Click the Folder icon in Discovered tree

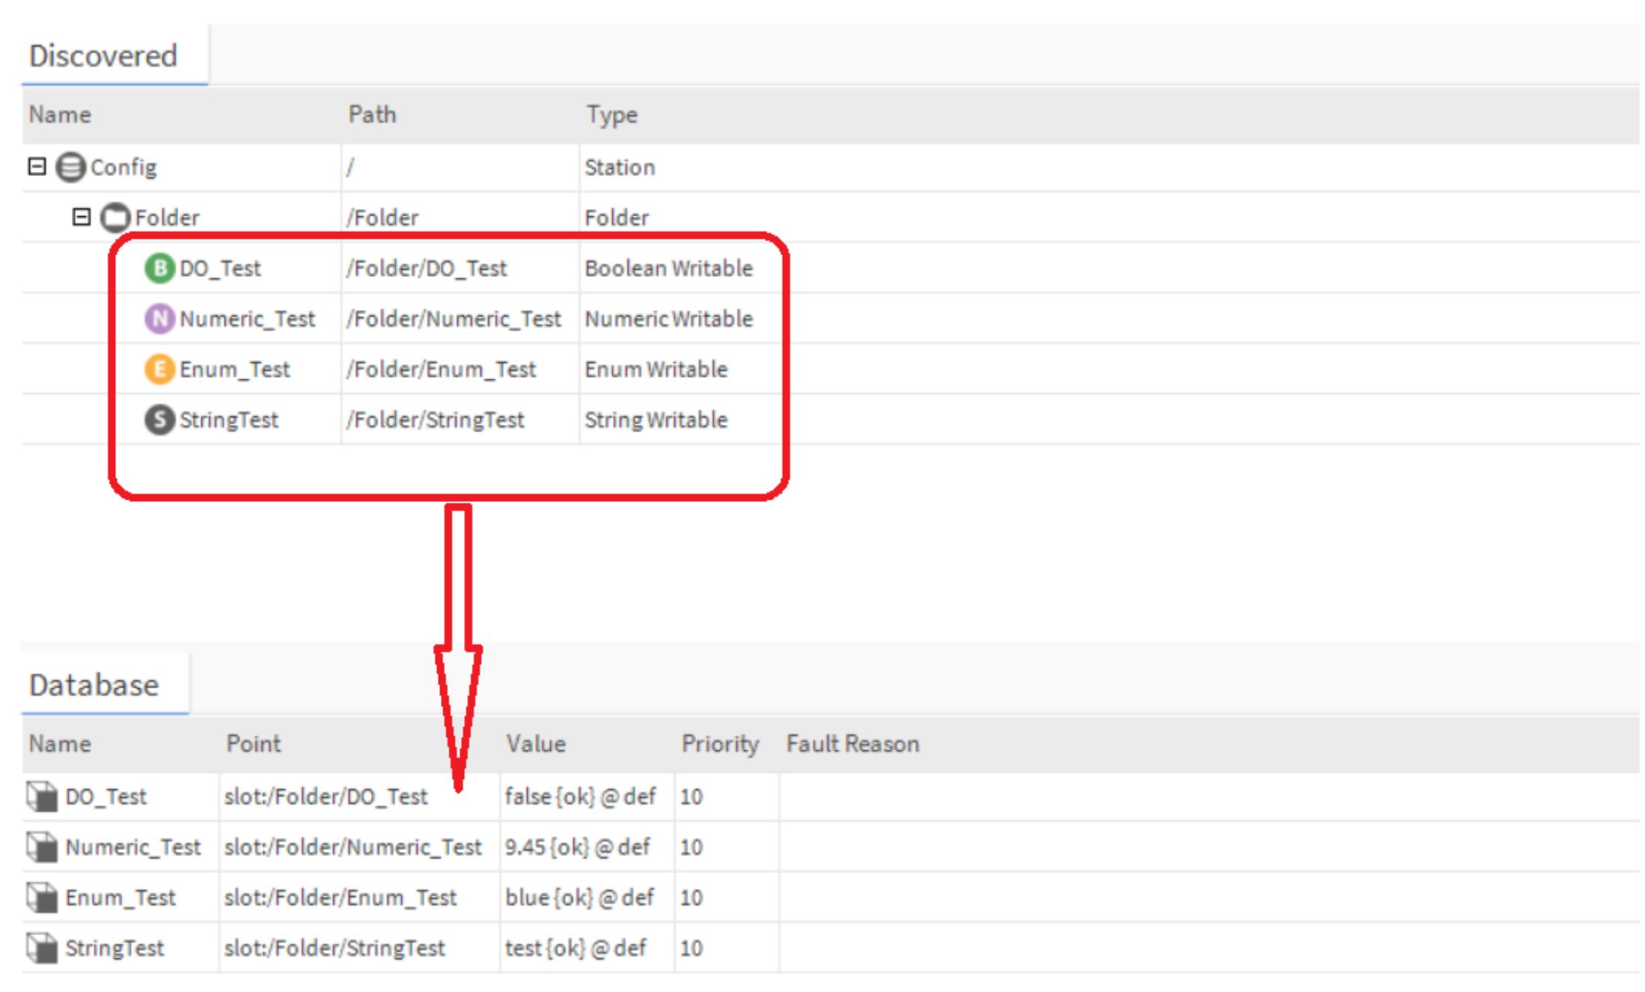tap(115, 218)
